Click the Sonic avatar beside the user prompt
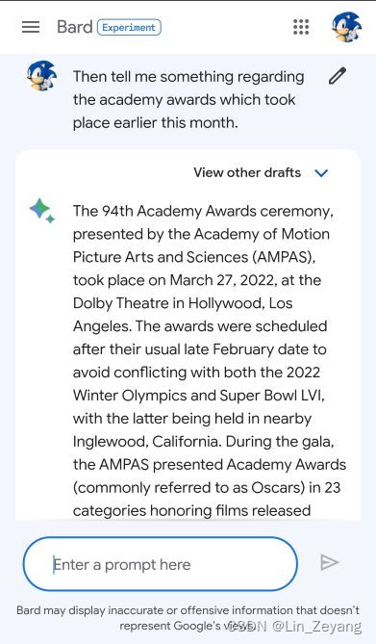Viewport: 376px width, 644px height. pyautogui.click(x=41, y=76)
